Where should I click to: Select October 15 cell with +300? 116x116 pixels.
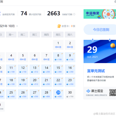58,70
